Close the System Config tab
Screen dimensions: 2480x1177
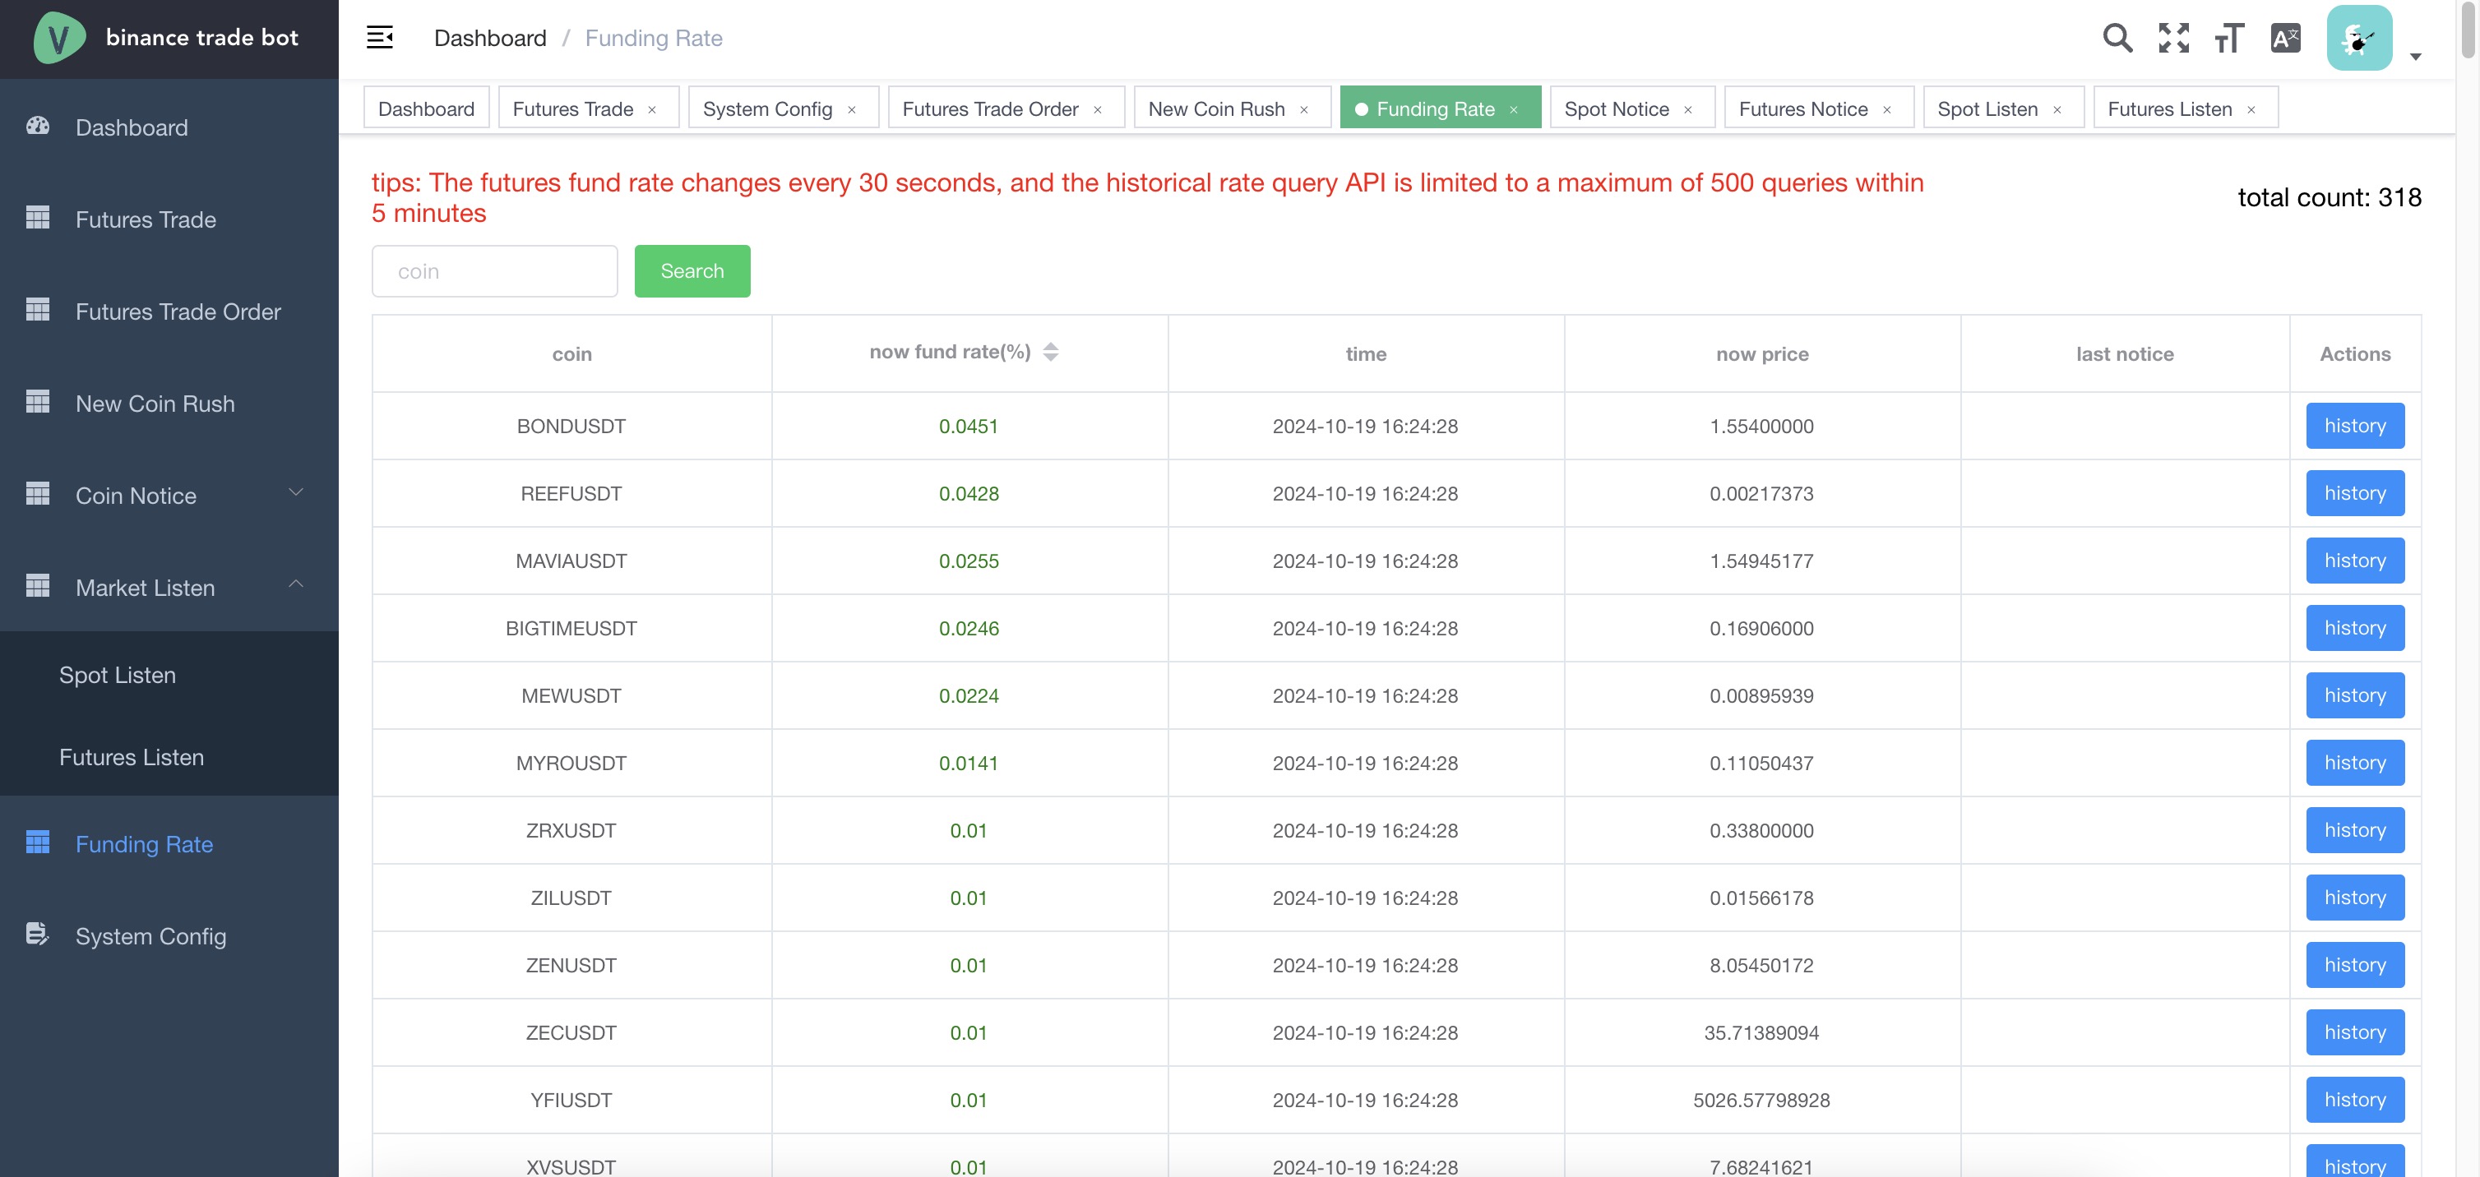(851, 109)
